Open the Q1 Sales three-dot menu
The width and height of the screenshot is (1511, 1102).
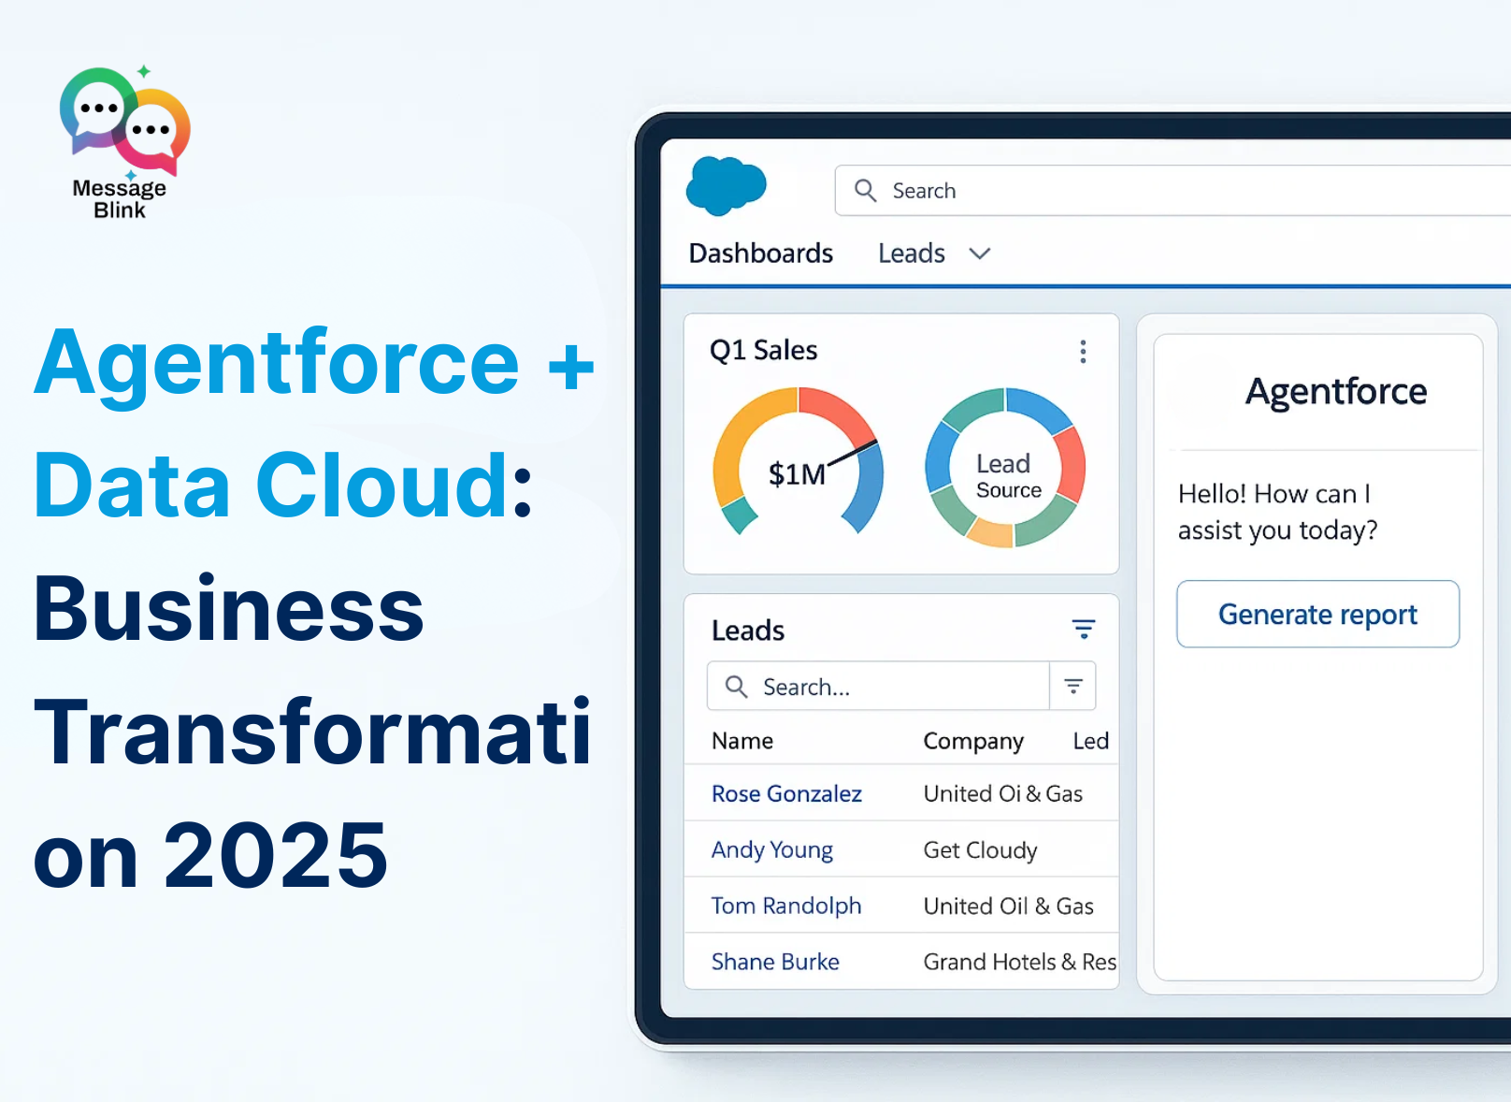tap(1083, 352)
